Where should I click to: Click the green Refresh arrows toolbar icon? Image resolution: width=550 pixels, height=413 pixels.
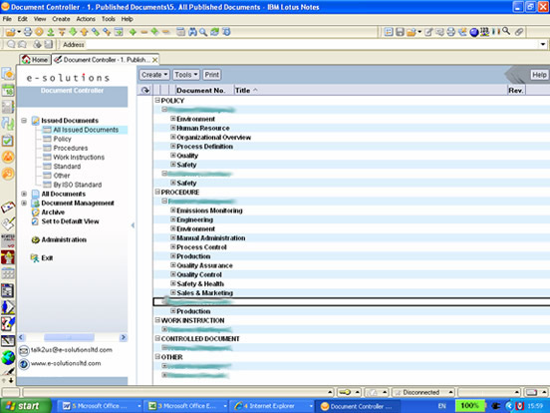click(214, 32)
